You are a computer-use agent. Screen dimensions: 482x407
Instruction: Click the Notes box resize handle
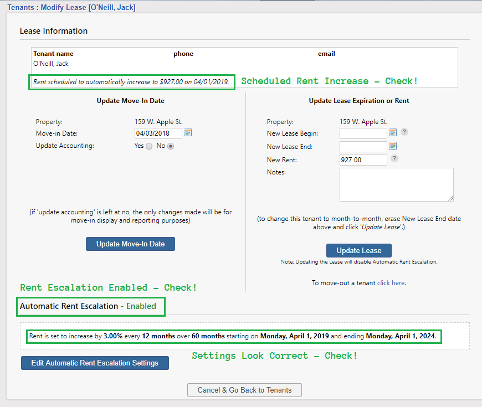tap(451, 199)
